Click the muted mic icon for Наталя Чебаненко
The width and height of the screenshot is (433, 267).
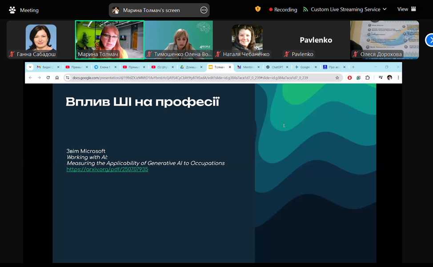218,54
